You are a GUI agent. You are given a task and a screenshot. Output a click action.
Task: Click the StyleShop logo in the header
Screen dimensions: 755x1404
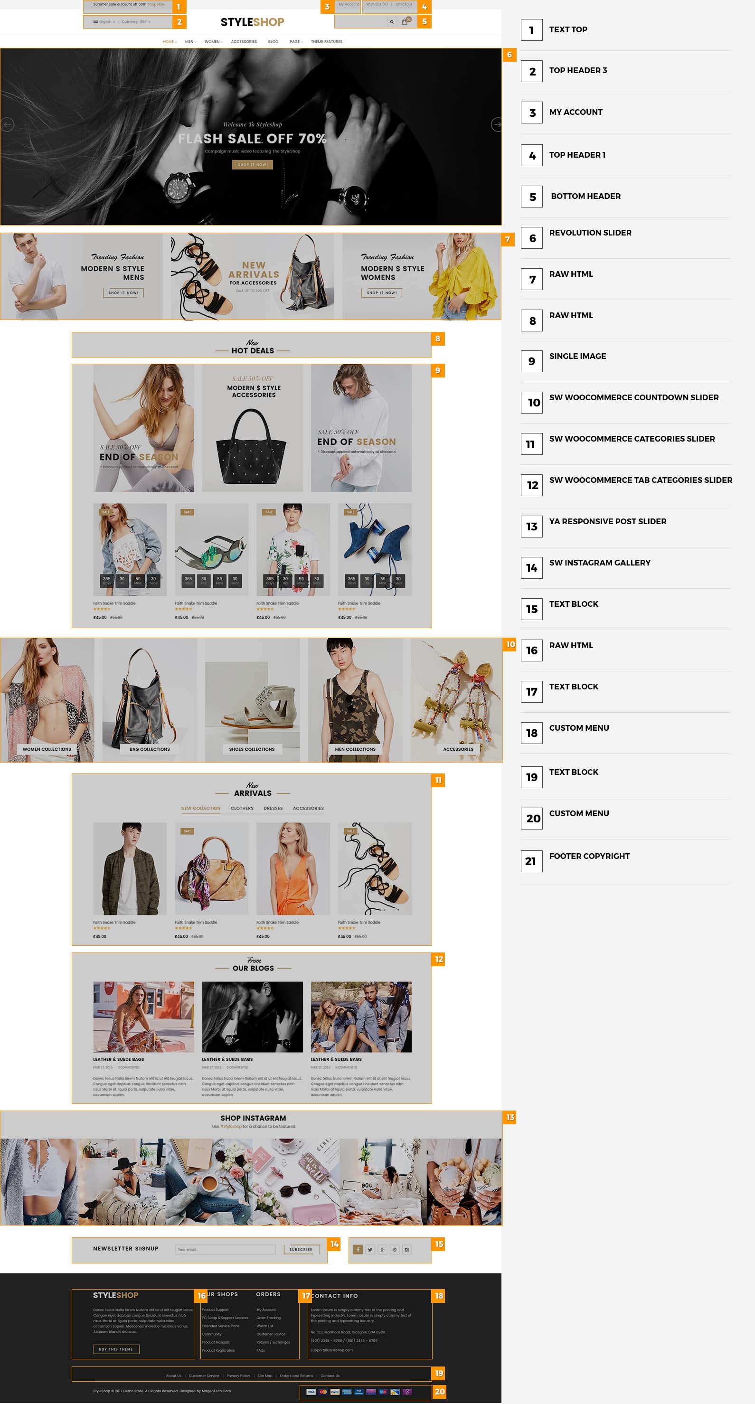(x=252, y=22)
